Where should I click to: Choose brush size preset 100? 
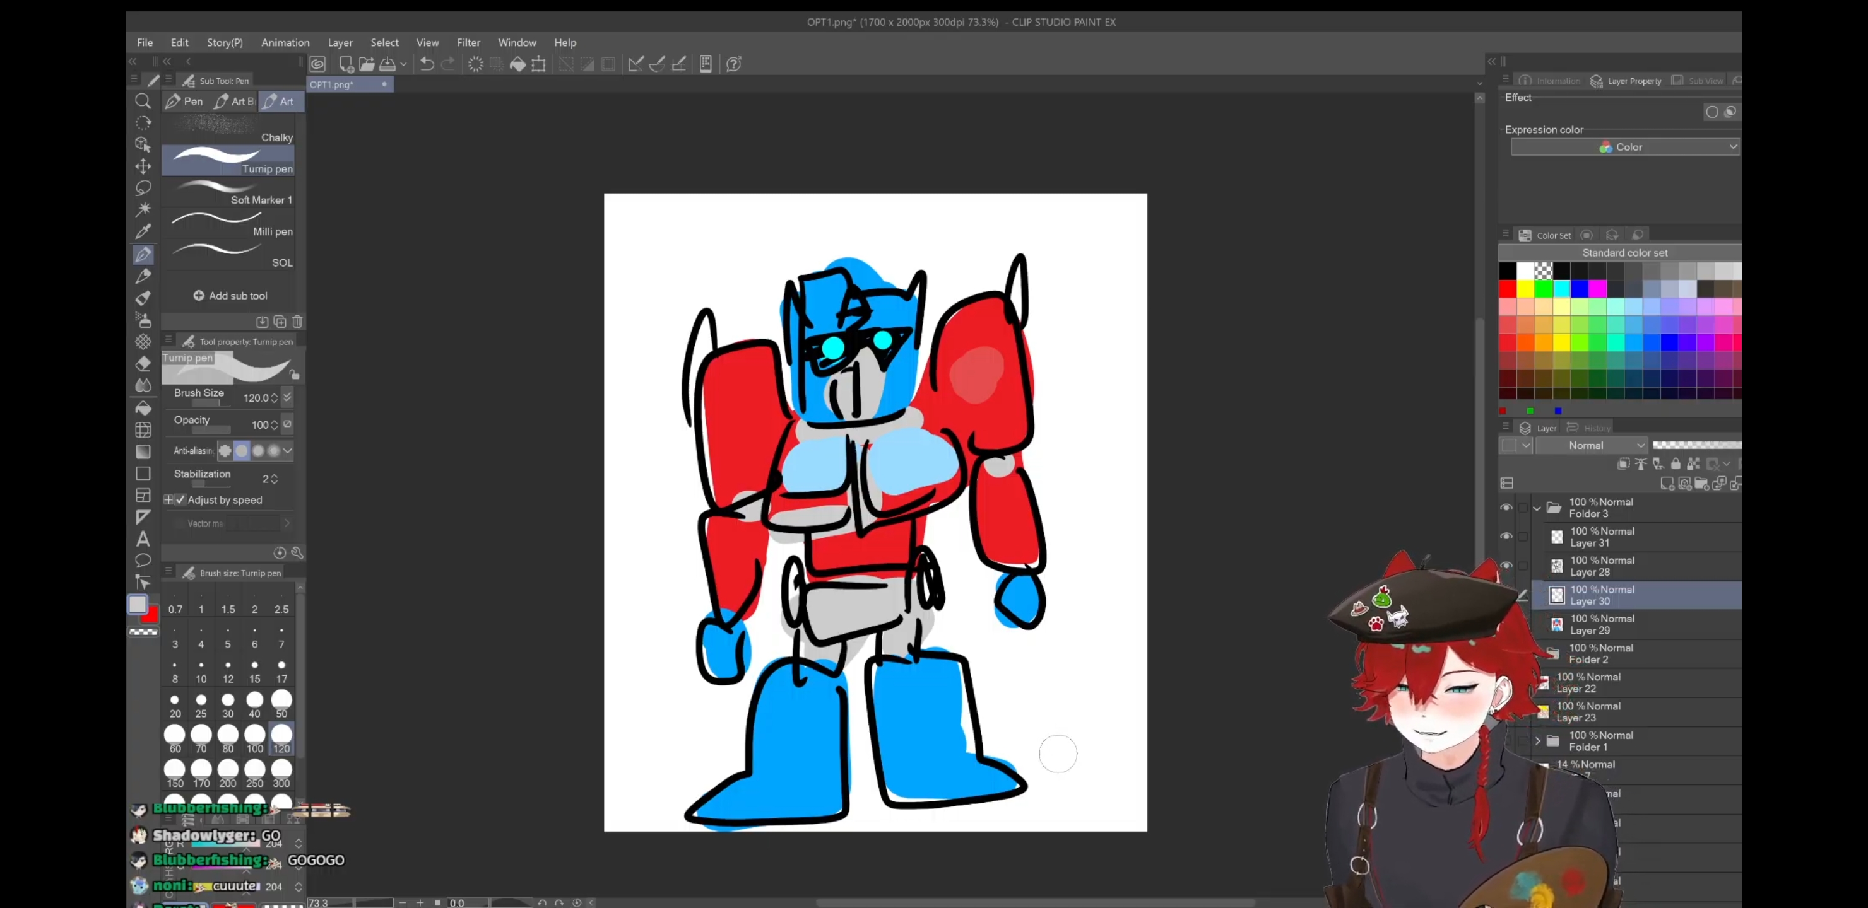(x=254, y=740)
